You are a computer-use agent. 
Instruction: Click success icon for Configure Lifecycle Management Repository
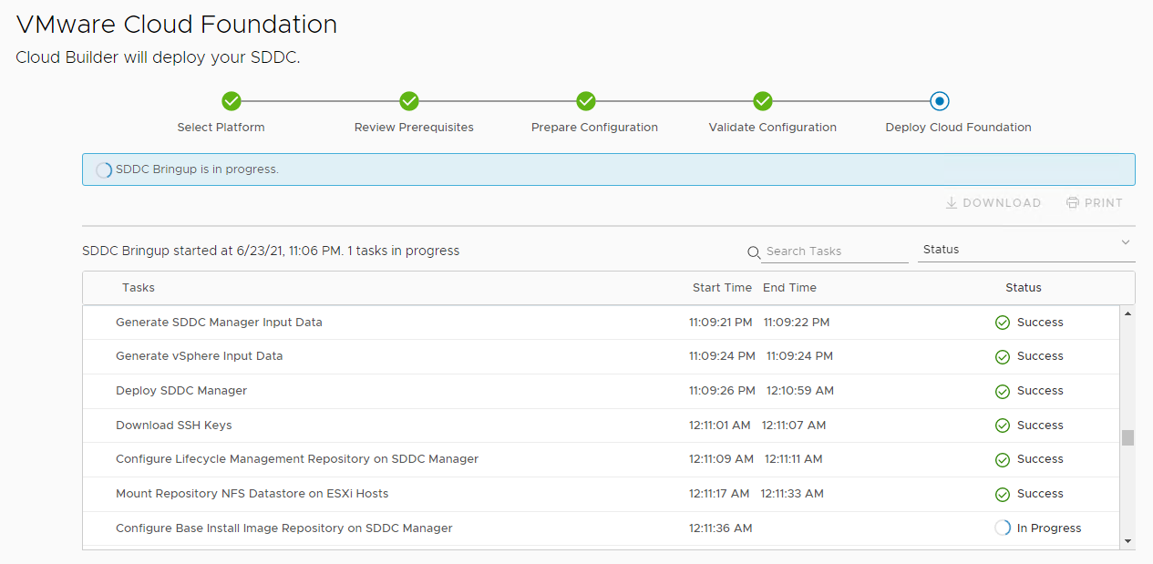1003,459
